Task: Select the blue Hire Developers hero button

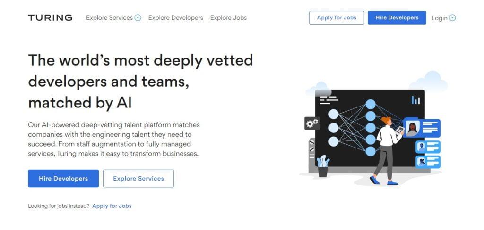Action: [63, 178]
